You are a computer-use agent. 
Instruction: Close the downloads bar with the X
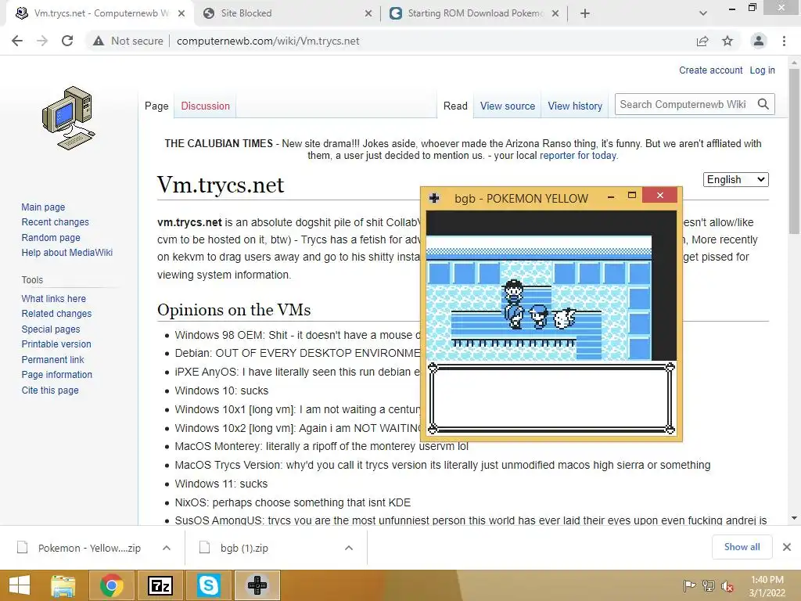tap(787, 547)
